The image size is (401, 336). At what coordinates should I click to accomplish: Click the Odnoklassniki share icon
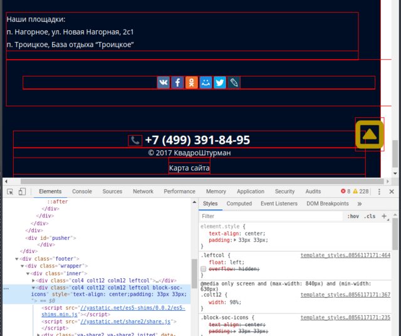[x=192, y=82]
